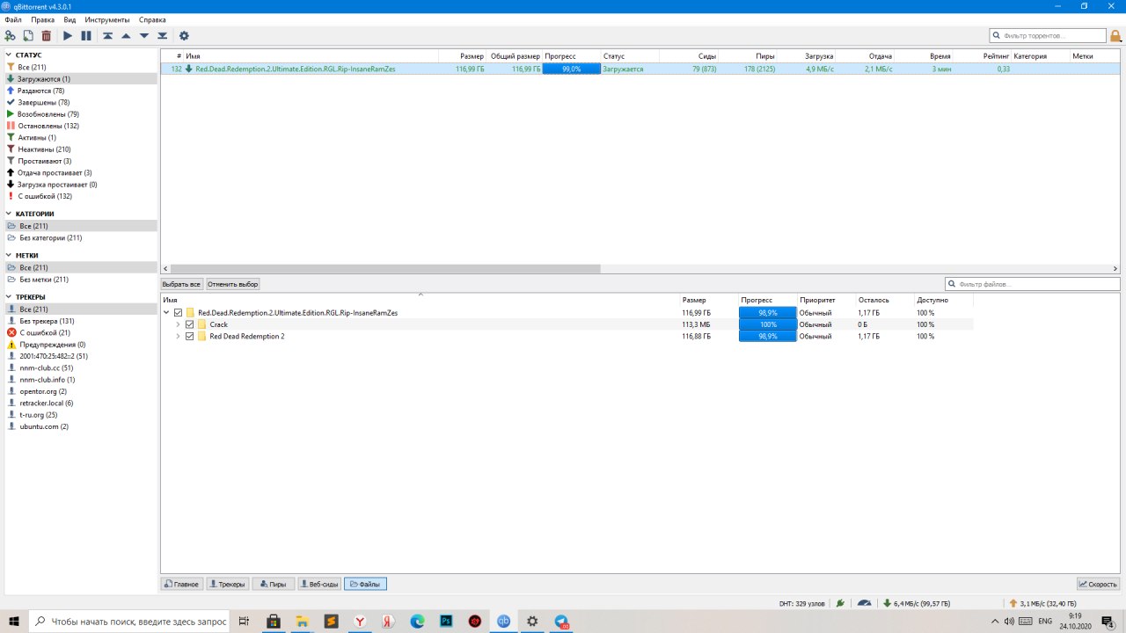Expand the Crack folder
Screen dimensions: 1126x633
click(178, 324)
